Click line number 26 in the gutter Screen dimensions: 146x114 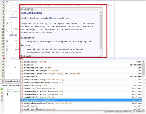pyautogui.click(x=3, y=76)
